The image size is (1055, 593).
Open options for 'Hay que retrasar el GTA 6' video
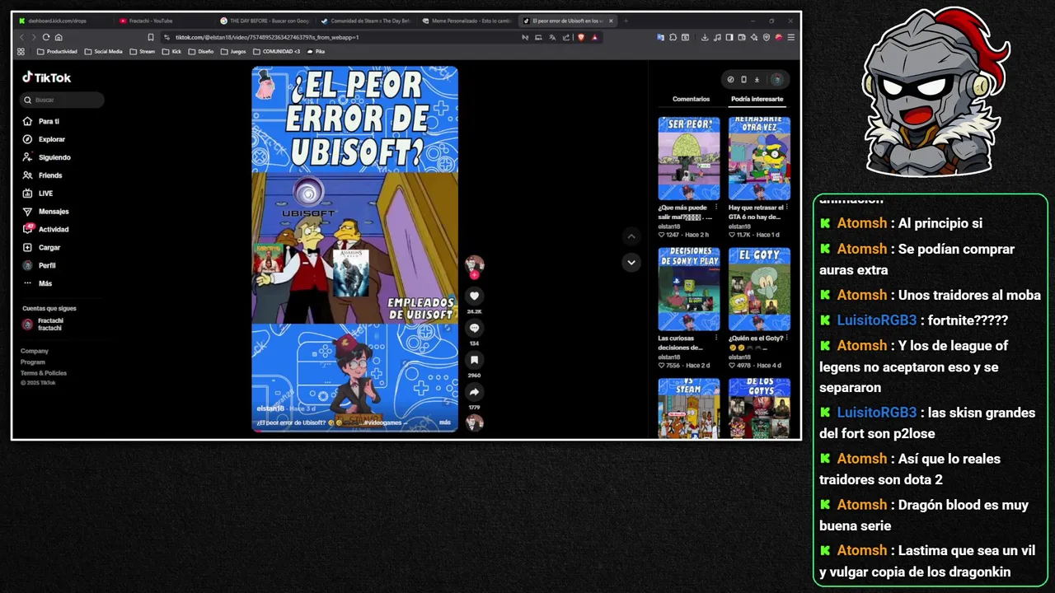tap(786, 208)
